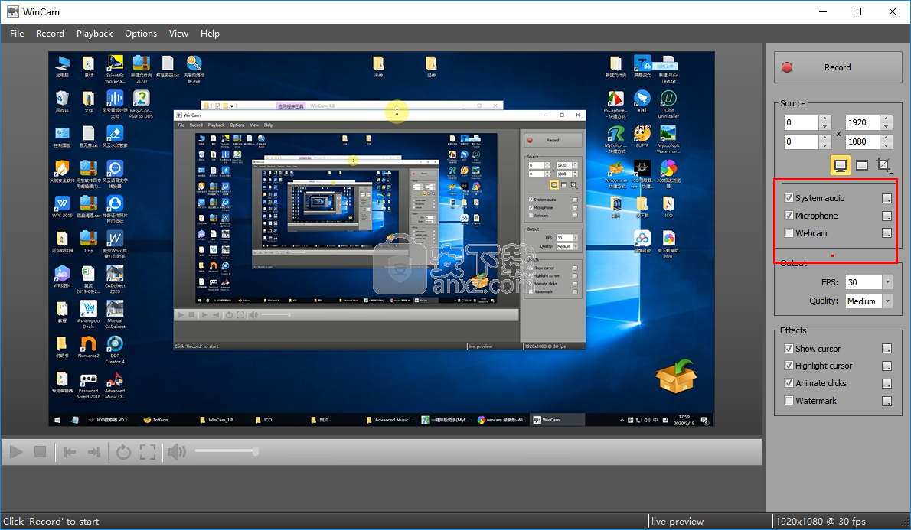Open the File menu
The height and width of the screenshot is (530, 911).
pos(17,34)
